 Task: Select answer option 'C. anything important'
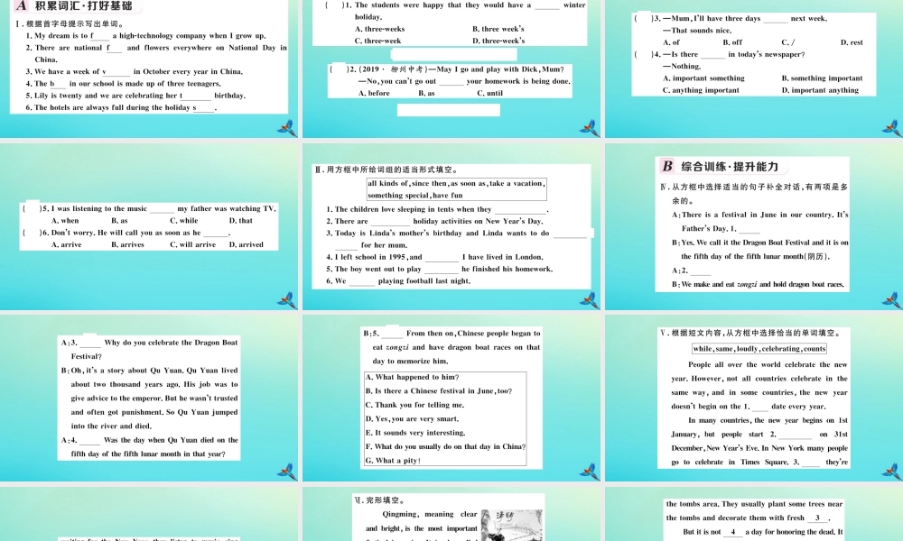tap(701, 90)
